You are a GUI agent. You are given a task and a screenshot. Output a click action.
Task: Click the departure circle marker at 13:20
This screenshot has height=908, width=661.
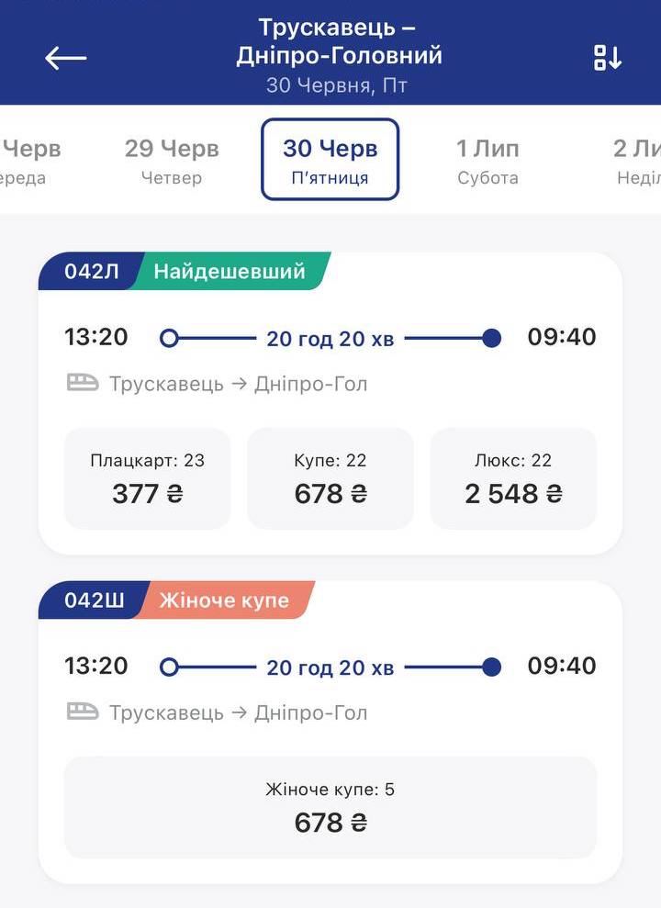[168, 338]
